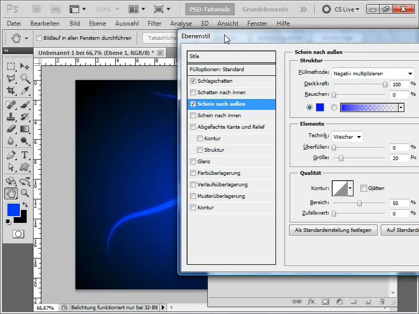
Task: Select the 3D Camera Orbit tool
Action: coord(24,181)
